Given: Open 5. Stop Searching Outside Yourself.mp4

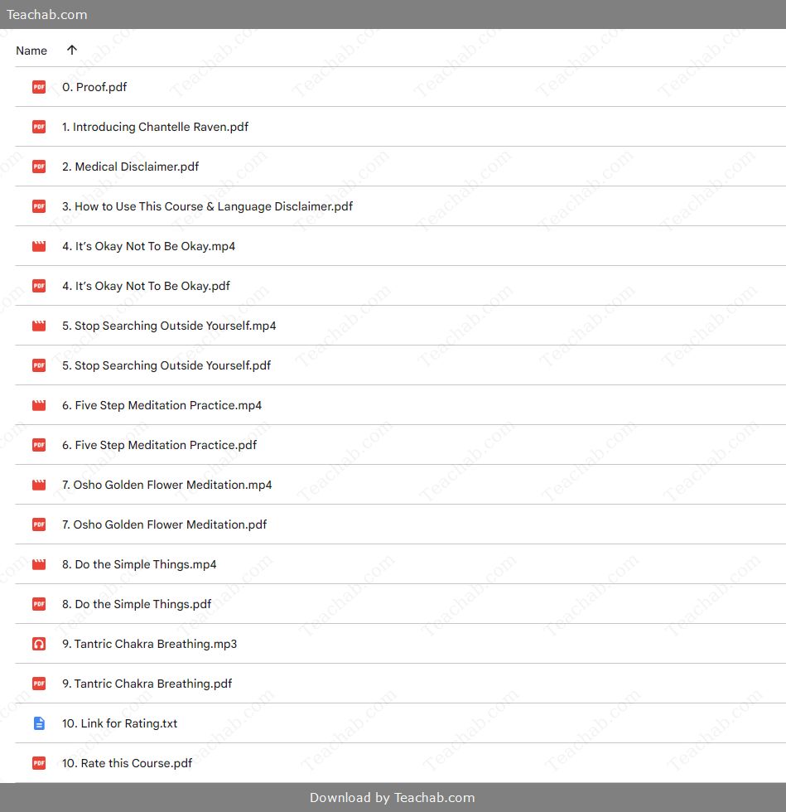Looking at the screenshot, I should (x=169, y=326).
